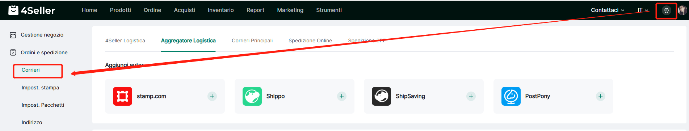This screenshot has height=131, width=689.
Task: Click the stamp.com red logo icon
Action: [x=122, y=96]
